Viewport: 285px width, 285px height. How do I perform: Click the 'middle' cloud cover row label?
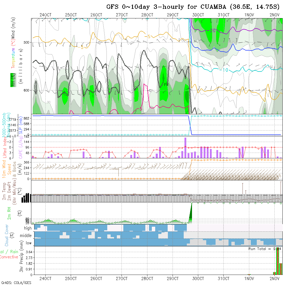point(26,236)
